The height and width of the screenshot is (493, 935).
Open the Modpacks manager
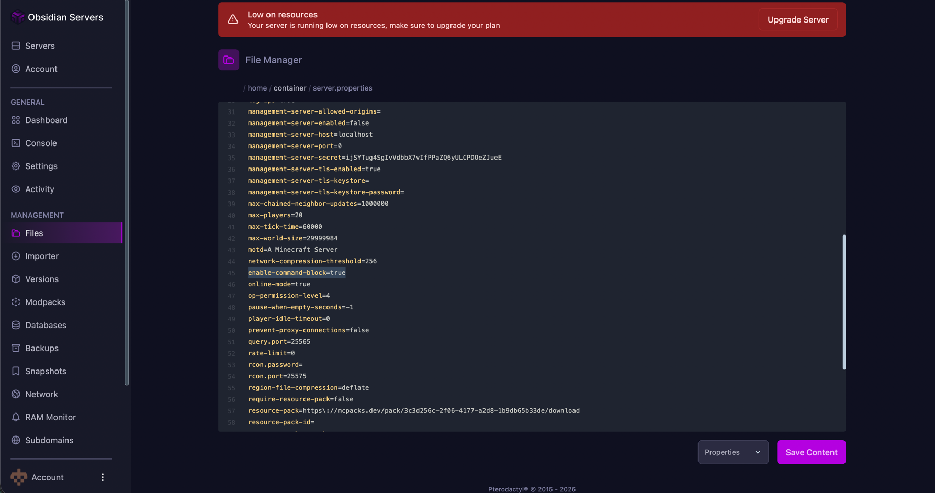coord(45,302)
